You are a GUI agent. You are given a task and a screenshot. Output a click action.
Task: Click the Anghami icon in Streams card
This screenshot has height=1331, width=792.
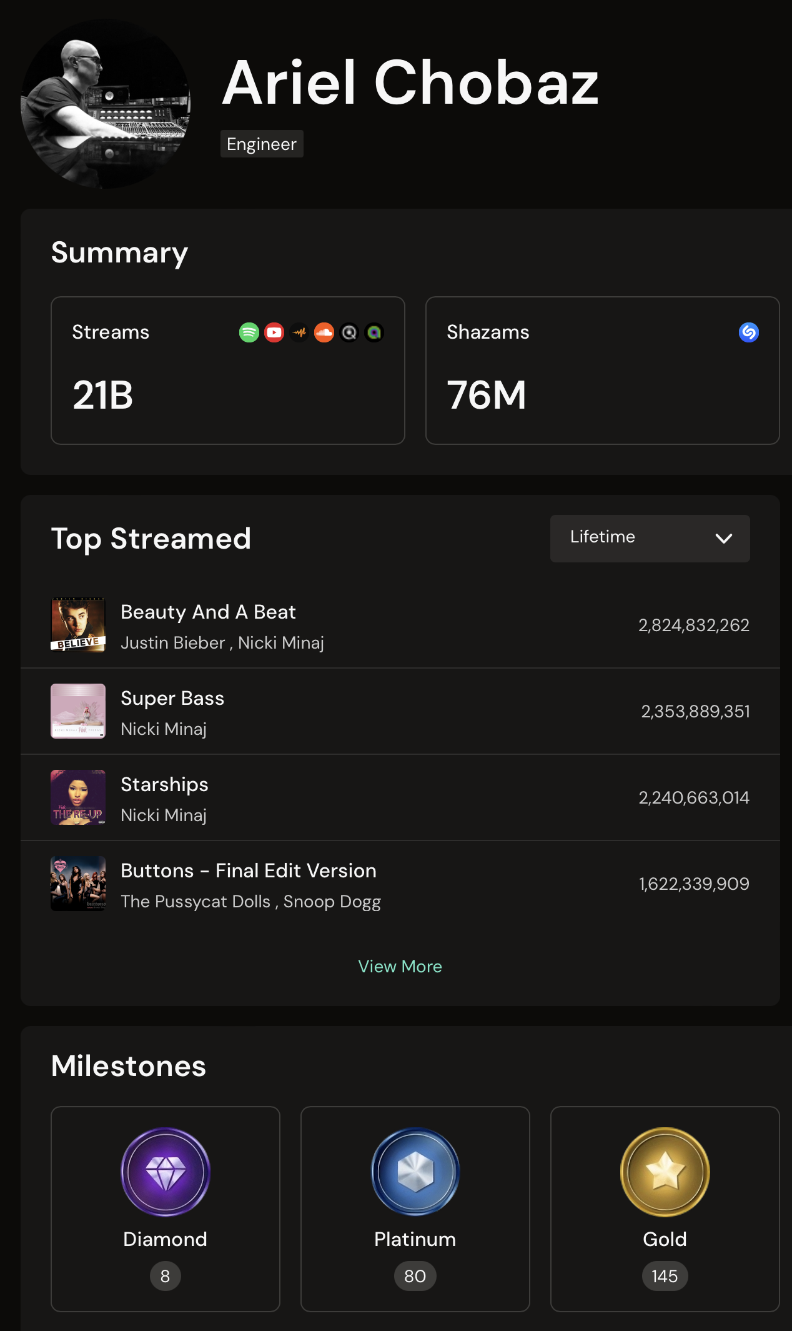click(x=374, y=332)
